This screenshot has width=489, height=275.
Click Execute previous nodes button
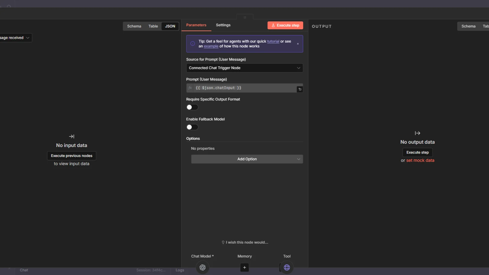click(72, 156)
